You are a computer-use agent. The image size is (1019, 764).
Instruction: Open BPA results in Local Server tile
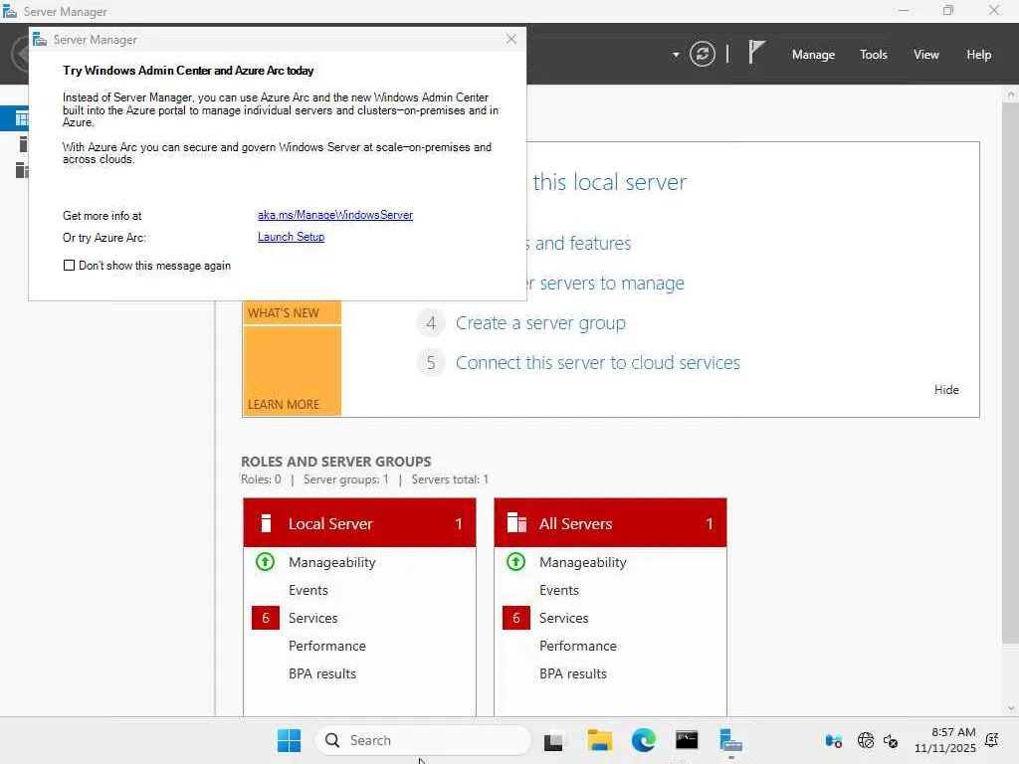click(x=321, y=673)
